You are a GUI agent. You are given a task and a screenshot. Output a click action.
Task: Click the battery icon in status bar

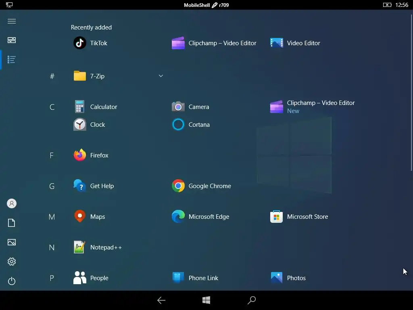pos(387,5)
